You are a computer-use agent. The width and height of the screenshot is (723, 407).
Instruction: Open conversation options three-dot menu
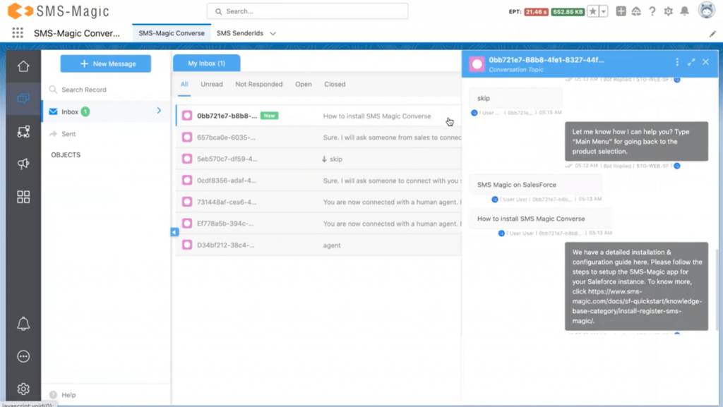click(x=677, y=62)
